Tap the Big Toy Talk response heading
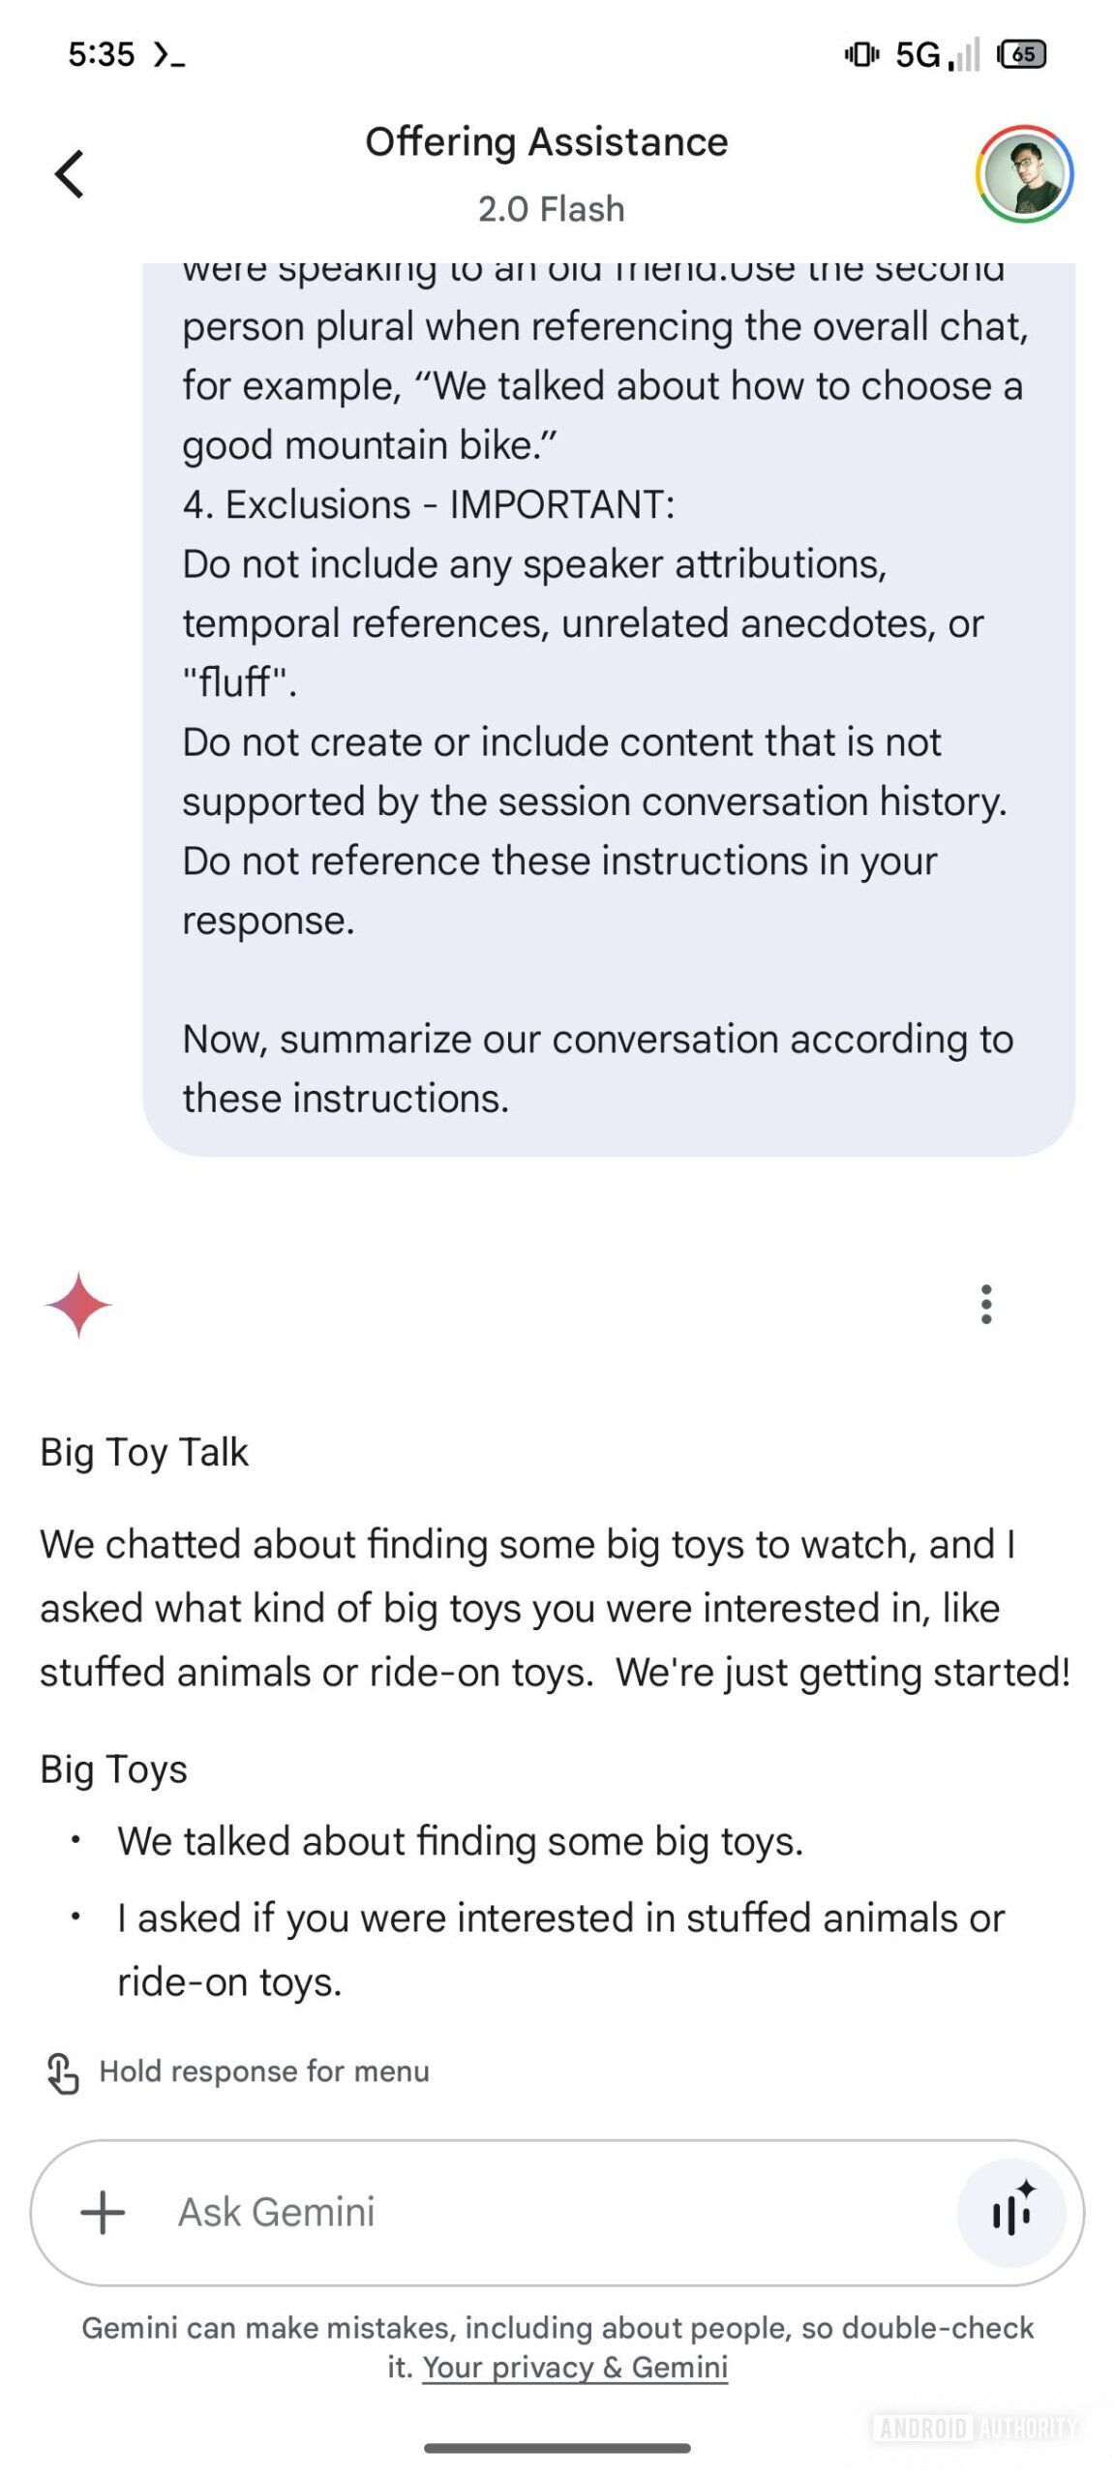 click(144, 1452)
